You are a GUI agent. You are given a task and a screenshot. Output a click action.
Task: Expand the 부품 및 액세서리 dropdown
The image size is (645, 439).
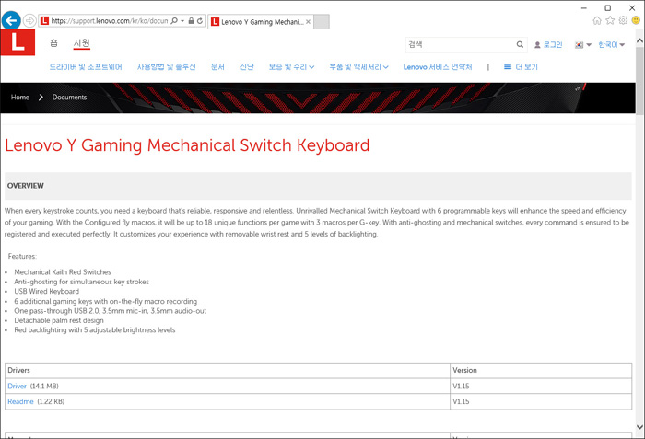point(358,67)
